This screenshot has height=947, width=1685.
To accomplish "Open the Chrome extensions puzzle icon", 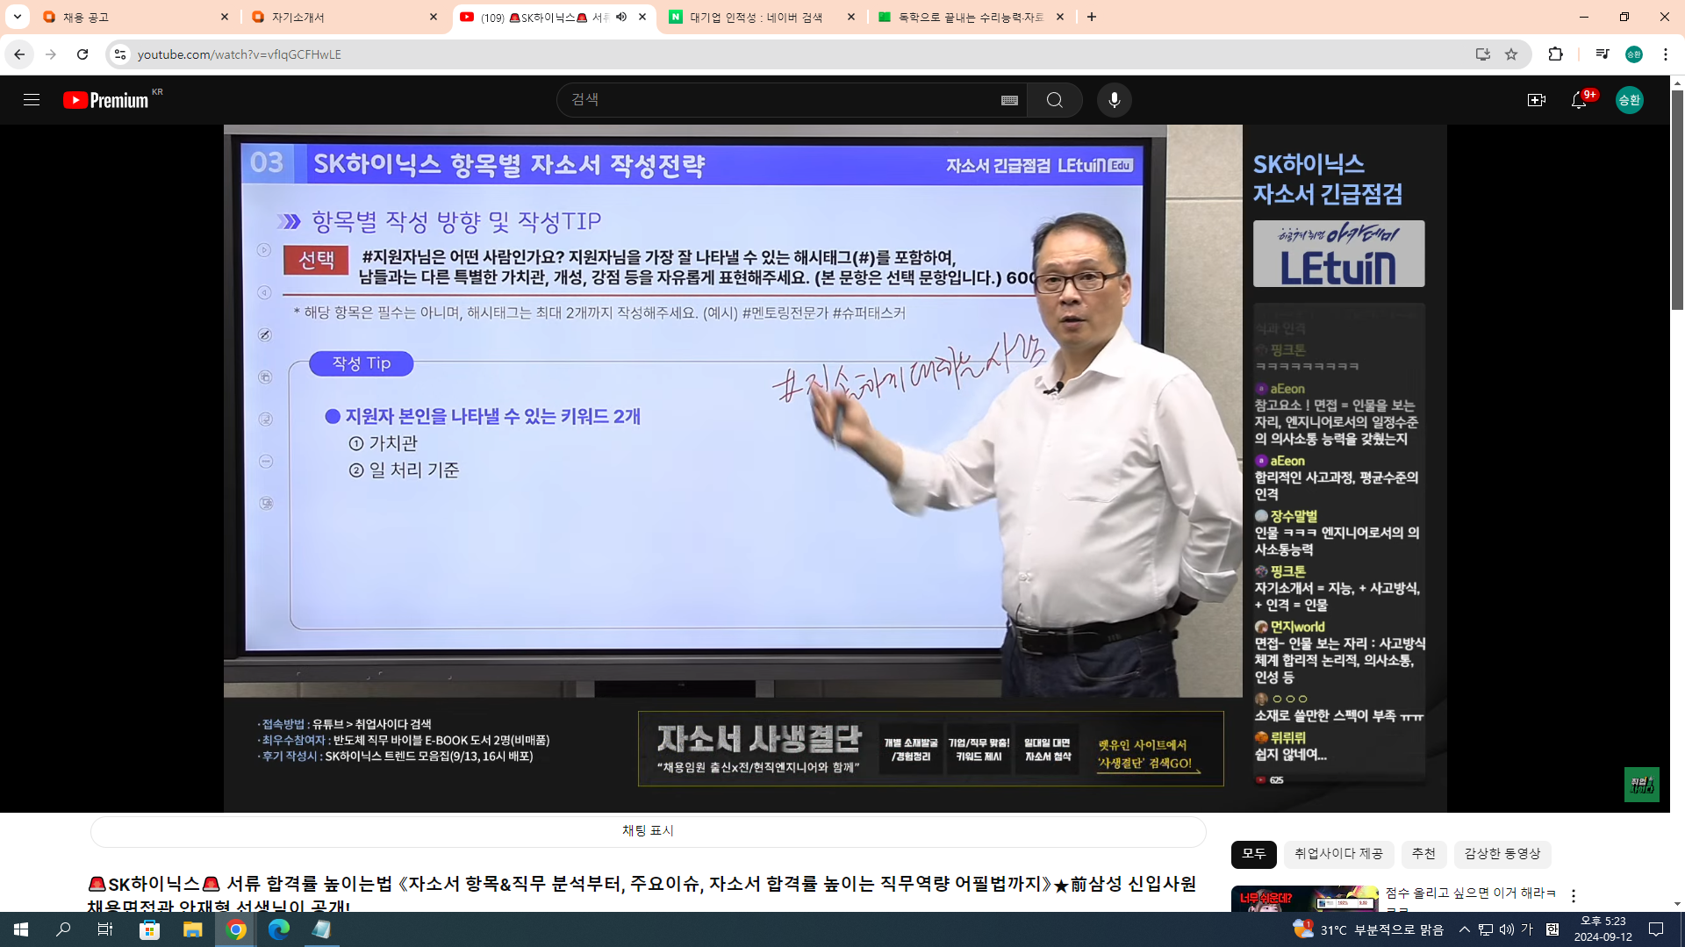I will (1555, 54).
